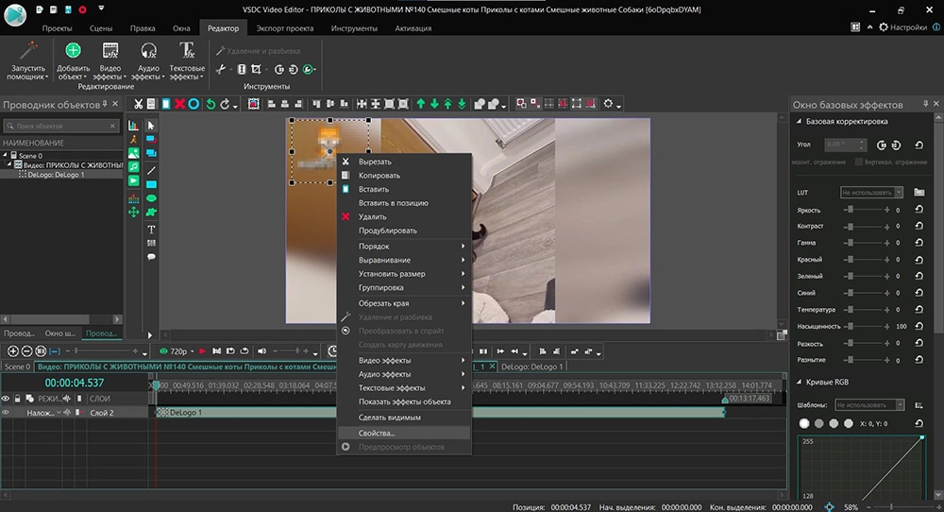Toggle the lock icon in timeline header
This screenshot has height=512, width=944.
[x=18, y=399]
